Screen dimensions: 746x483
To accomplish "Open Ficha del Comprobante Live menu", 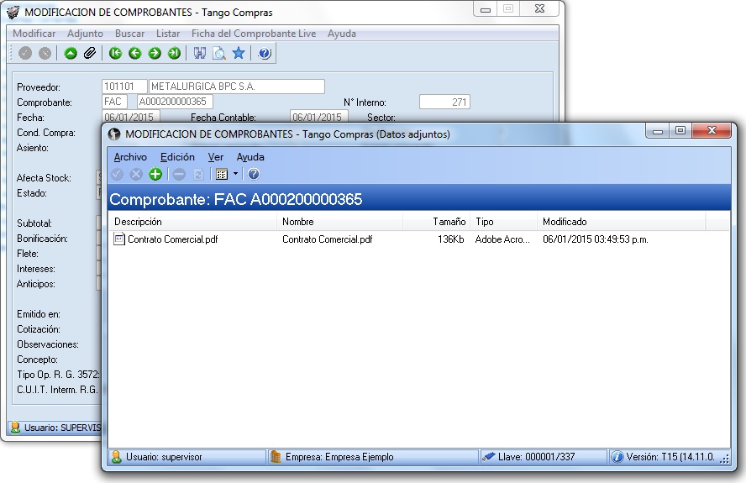I will tap(254, 34).
